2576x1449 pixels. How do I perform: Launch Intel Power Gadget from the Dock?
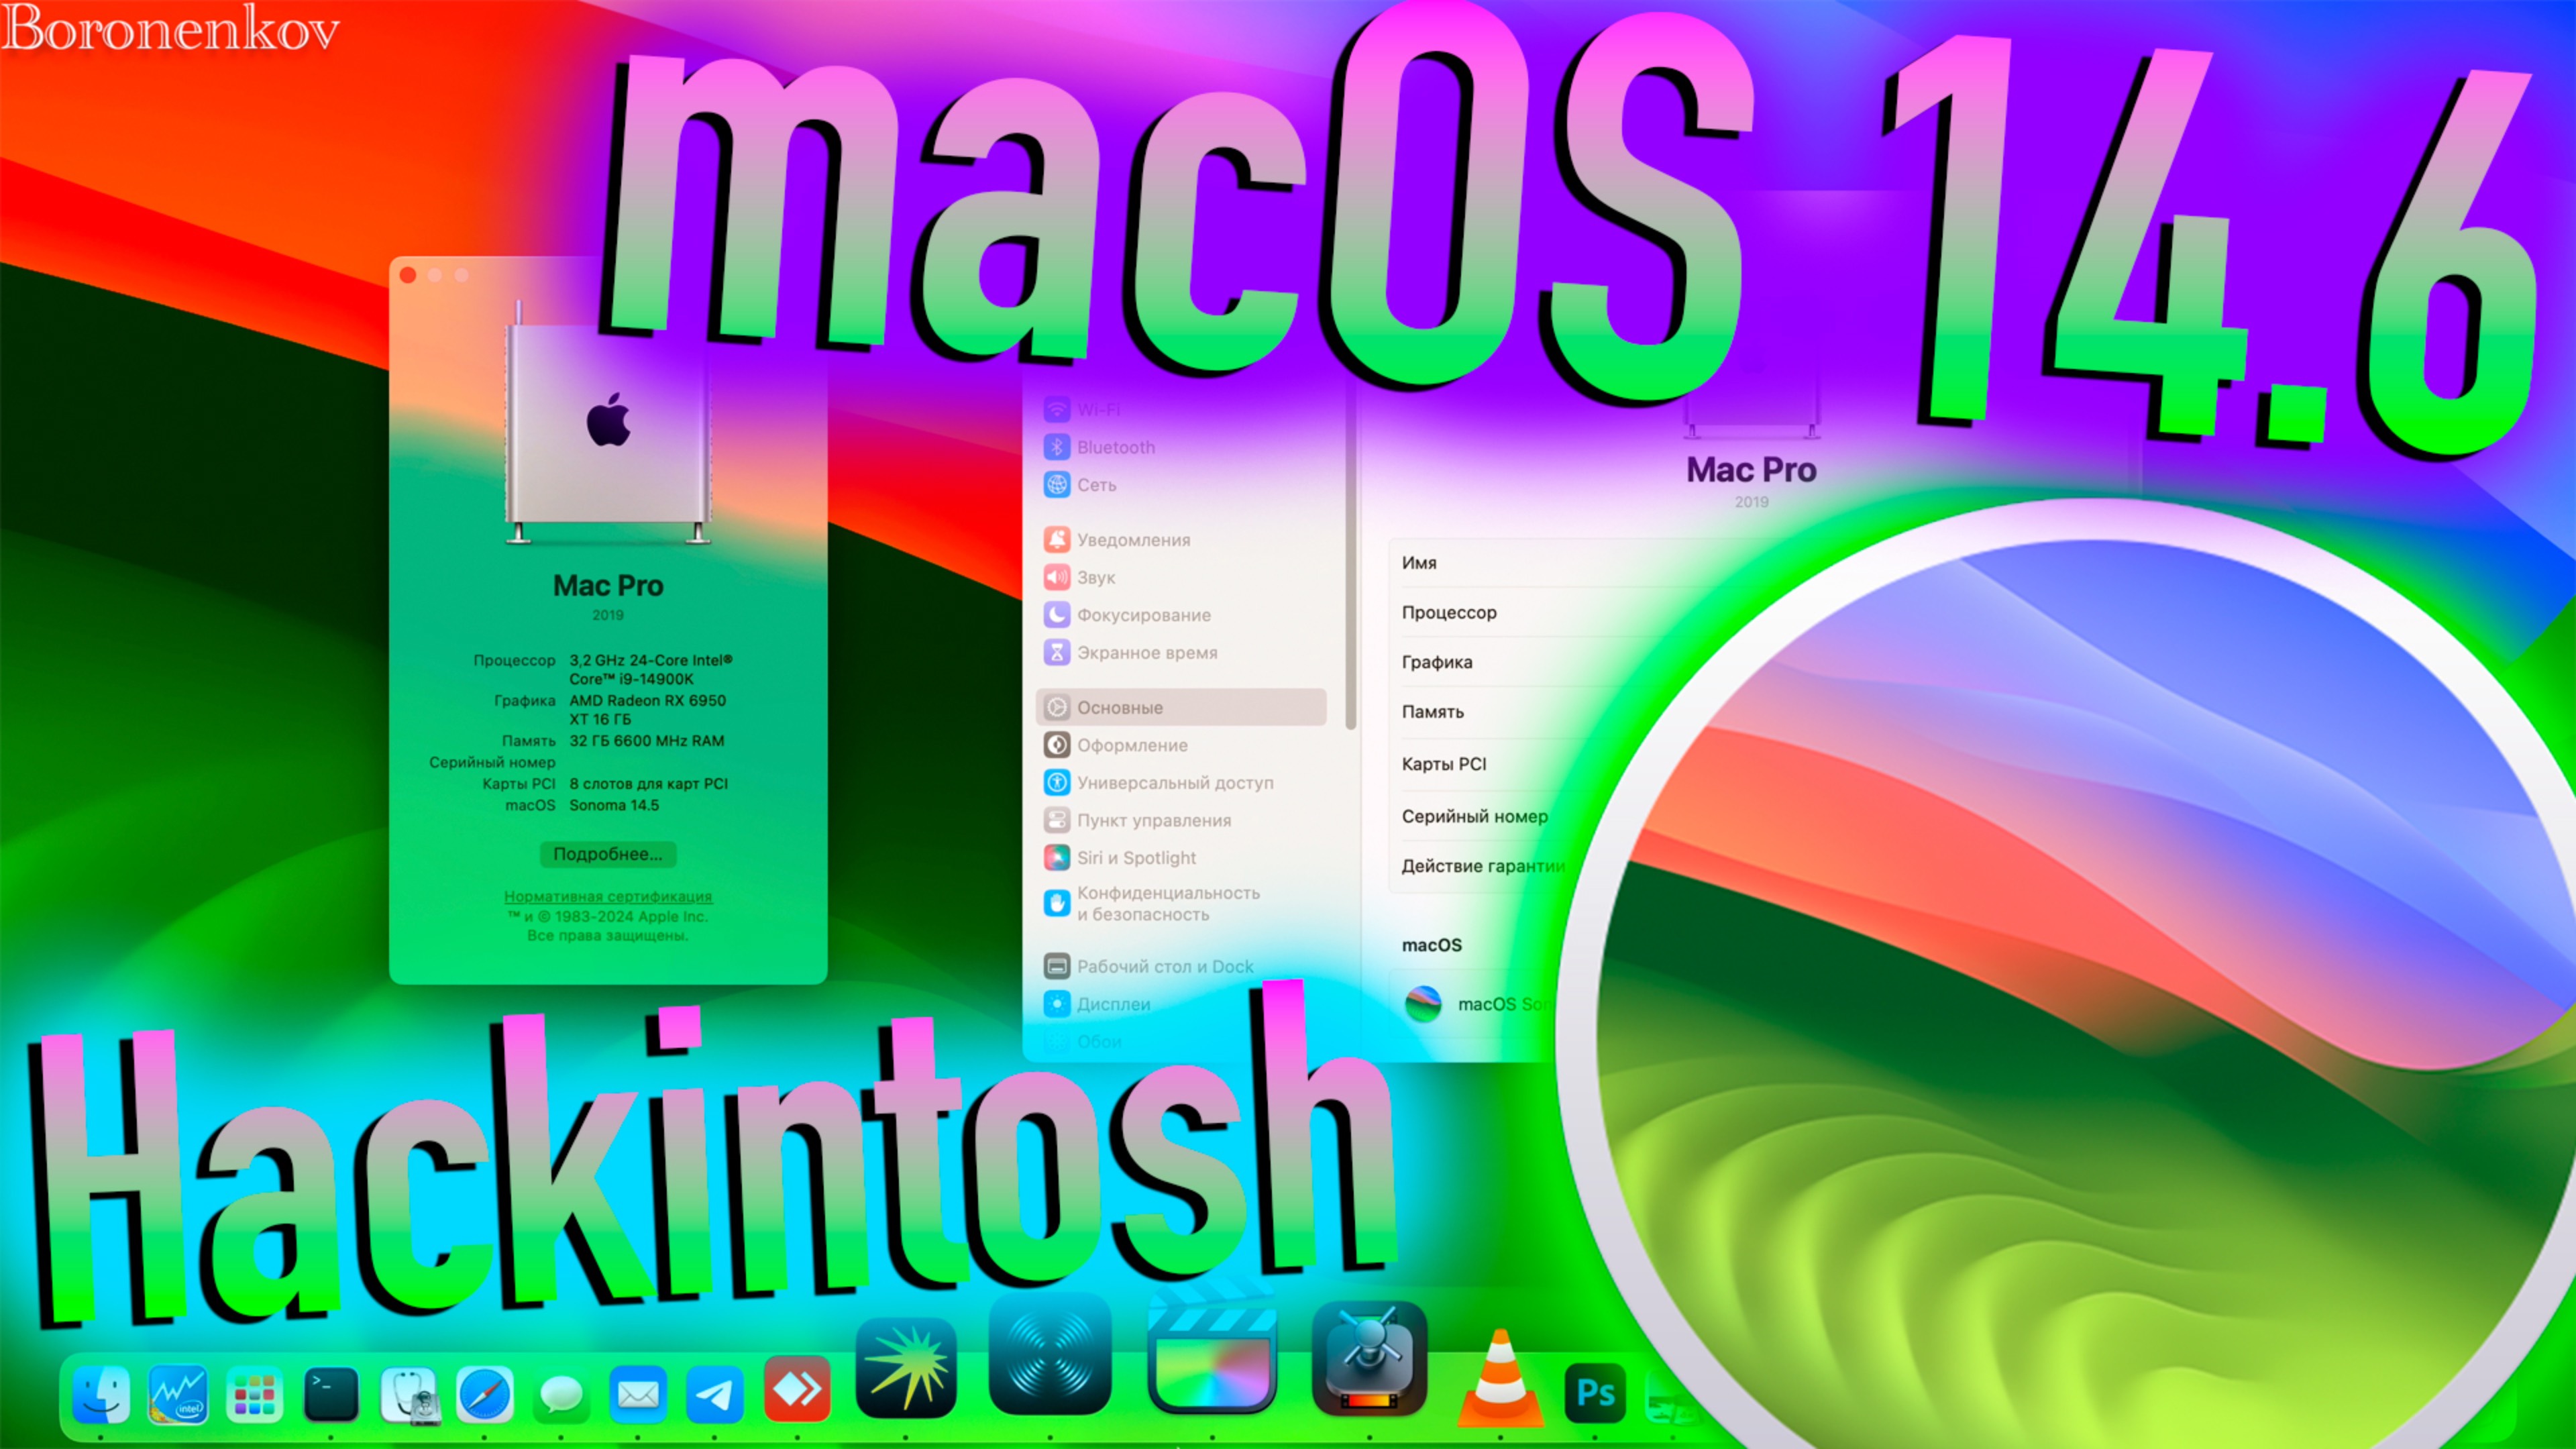[178, 1394]
